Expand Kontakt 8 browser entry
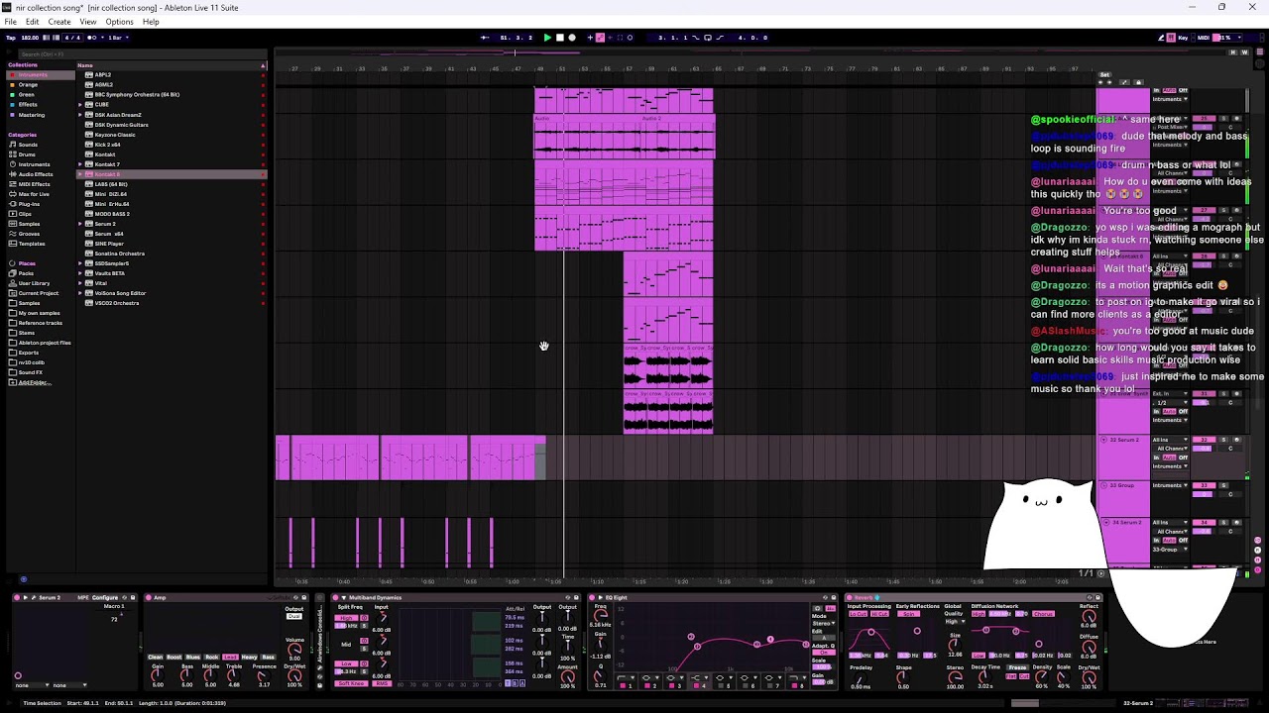 point(80,174)
